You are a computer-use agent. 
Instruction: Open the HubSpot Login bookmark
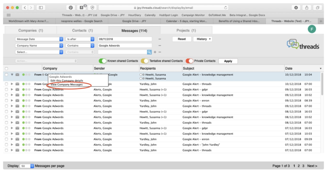168,15
